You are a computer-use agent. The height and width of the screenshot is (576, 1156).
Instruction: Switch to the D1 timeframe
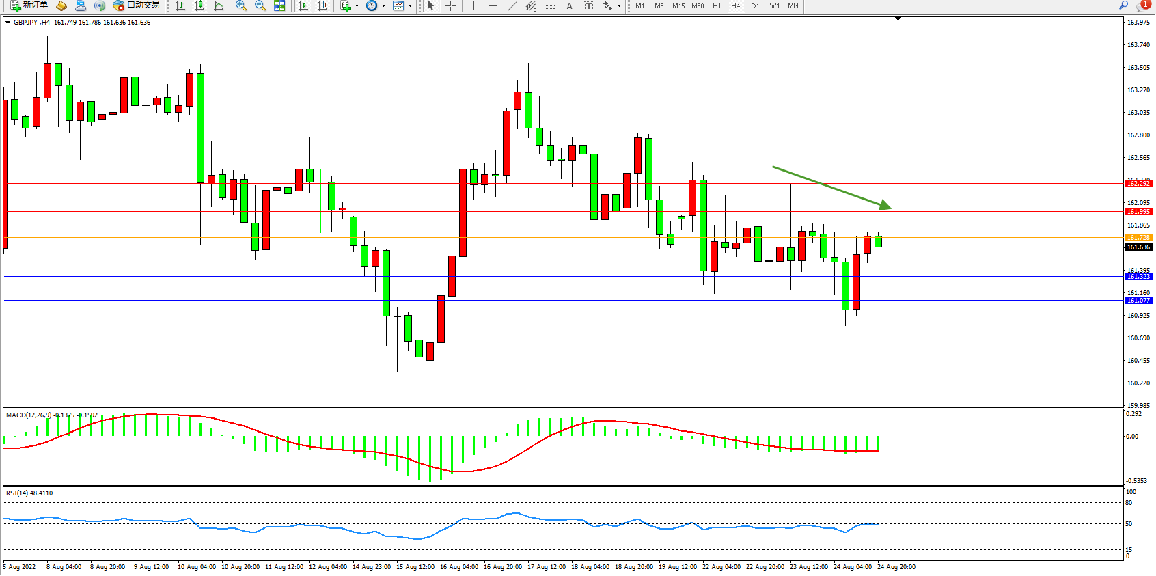tap(755, 5)
